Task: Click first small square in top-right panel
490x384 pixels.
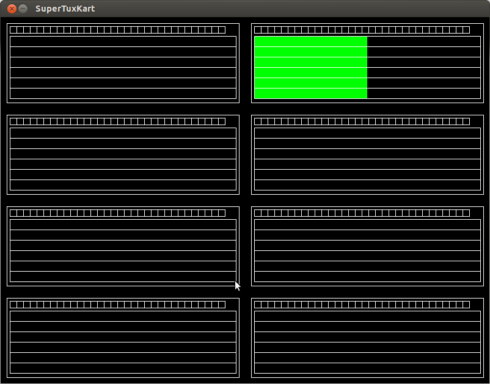Action: tap(258, 30)
